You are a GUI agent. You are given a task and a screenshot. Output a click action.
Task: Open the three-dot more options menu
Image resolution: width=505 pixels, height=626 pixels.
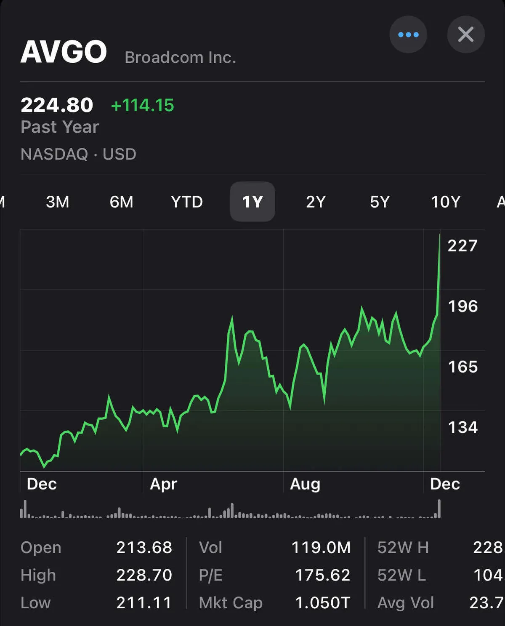click(x=408, y=35)
